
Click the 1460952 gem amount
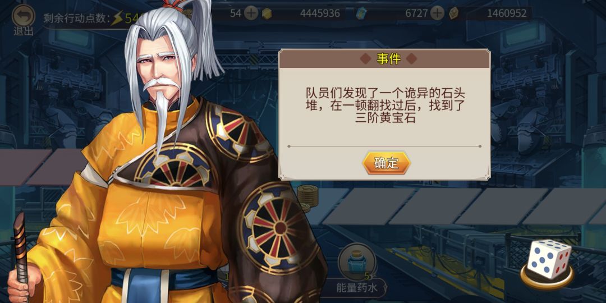(506, 13)
